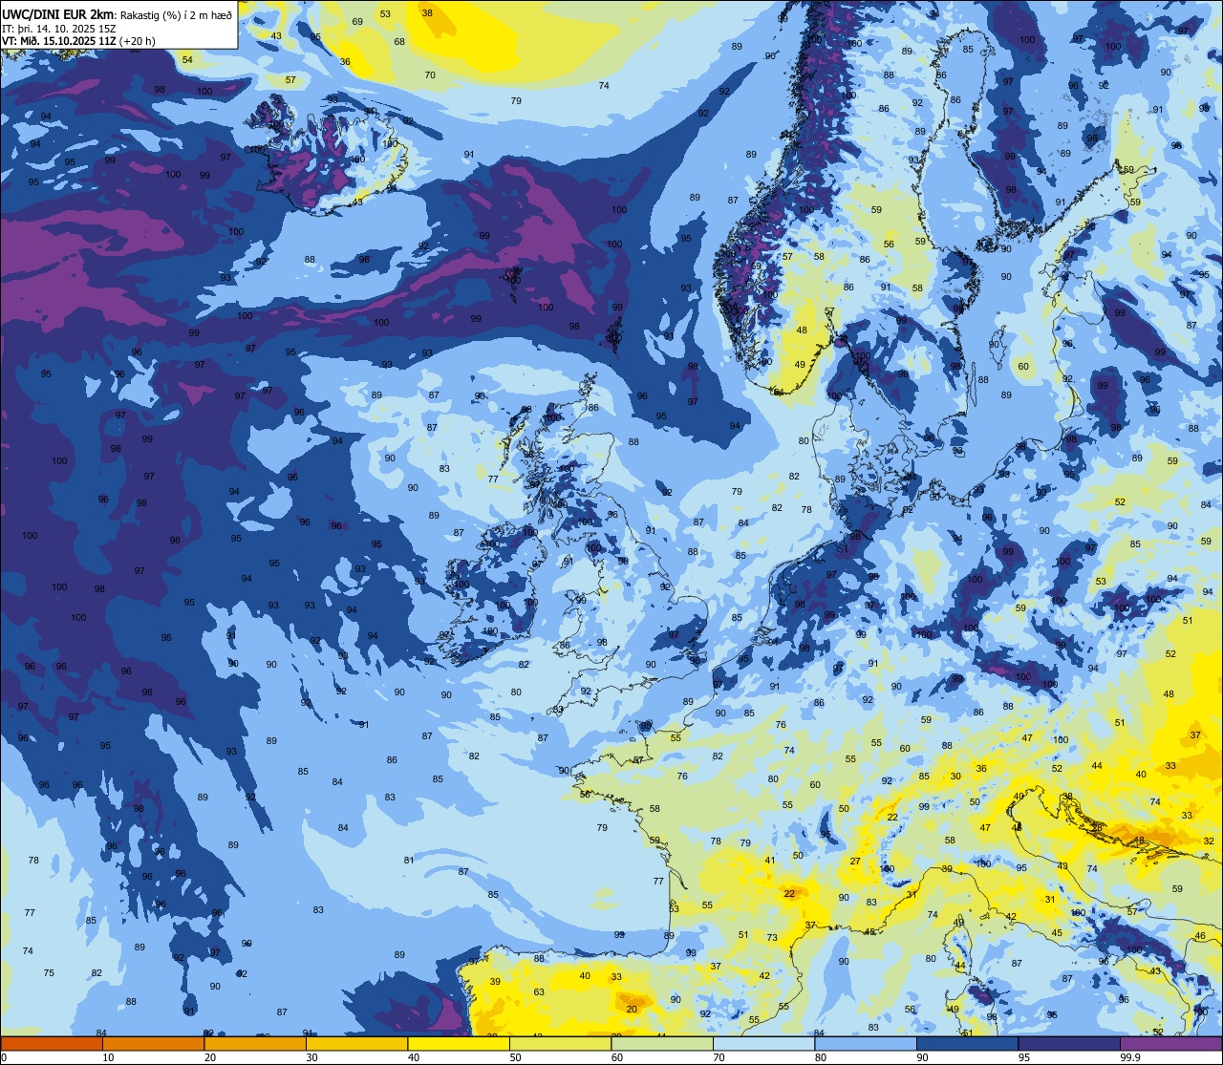This screenshot has width=1223, height=1065.
Task: Select the dark blue 90–95 legend swatch
Action: pyautogui.click(x=967, y=1044)
